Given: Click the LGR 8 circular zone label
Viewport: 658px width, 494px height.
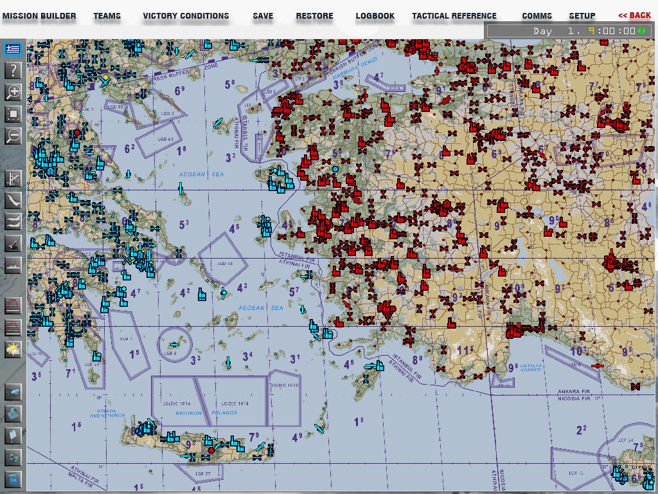Looking at the screenshot, I should pyautogui.click(x=170, y=353).
